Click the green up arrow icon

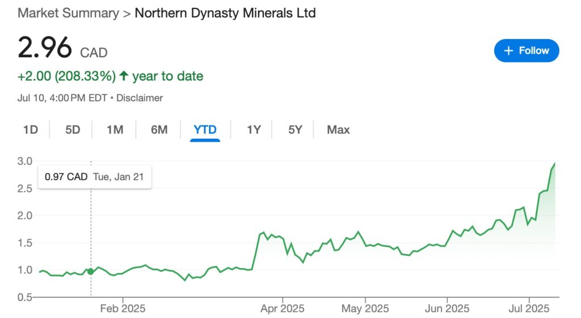tap(124, 76)
